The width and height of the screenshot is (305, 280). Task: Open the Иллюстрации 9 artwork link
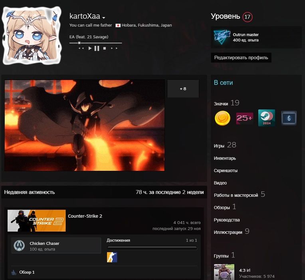click(x=231, y=232)
